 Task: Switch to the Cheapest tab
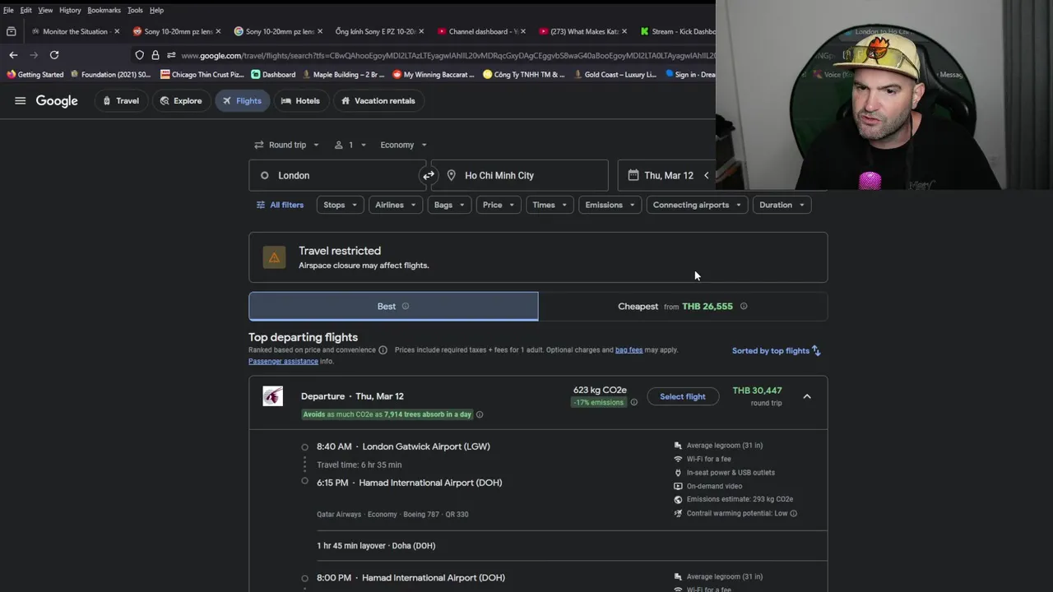(683, 306)
